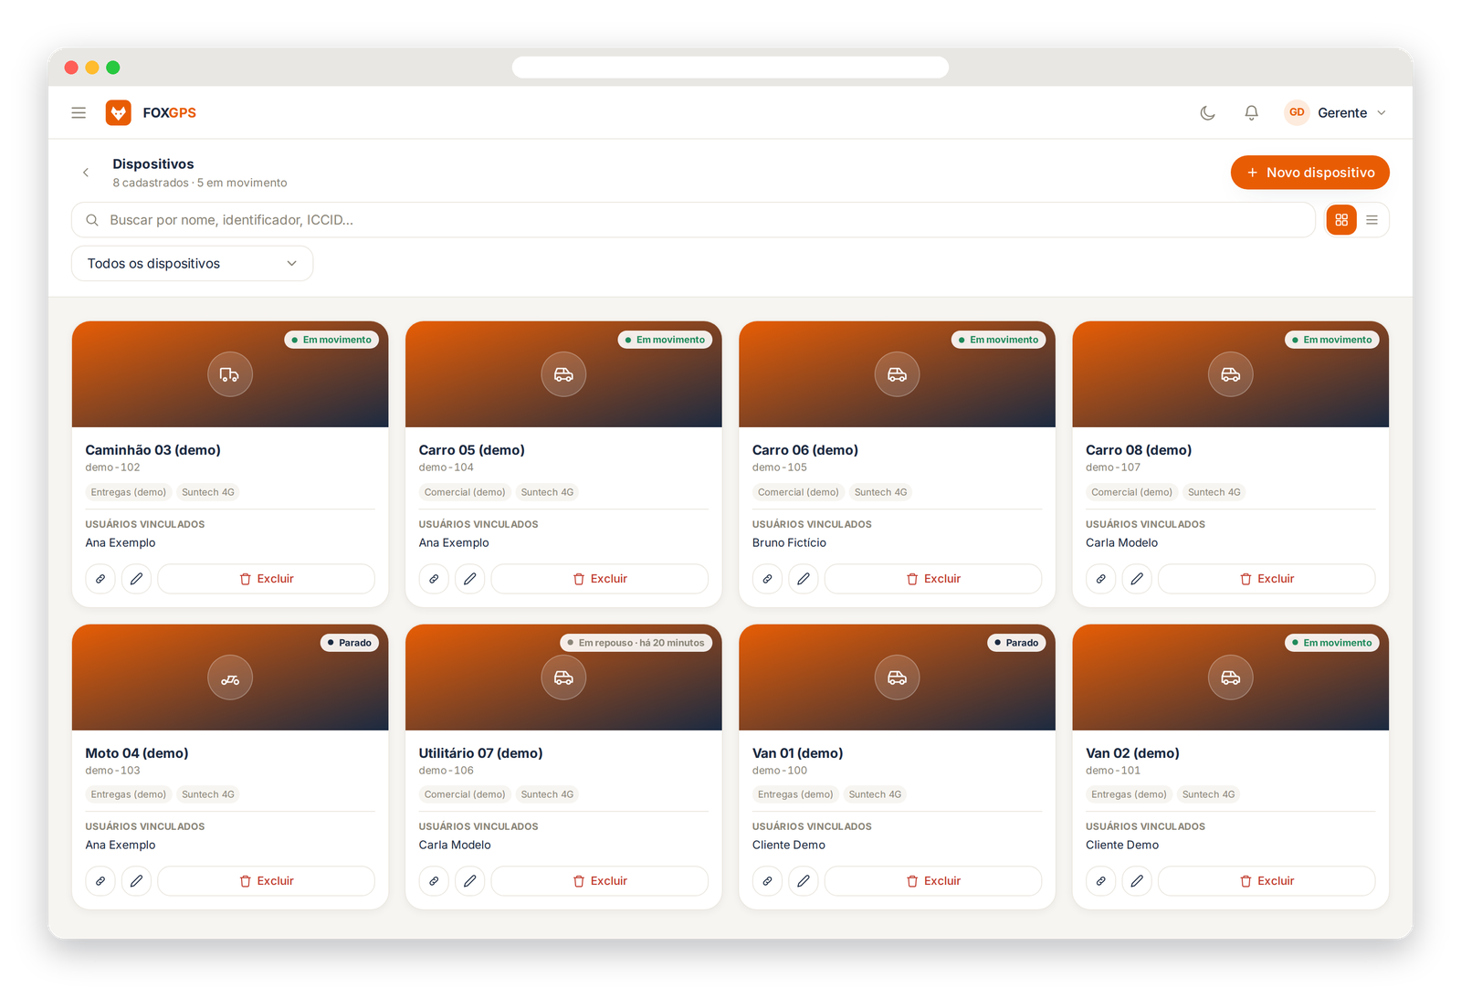Image resolution: width=1461 pixels, height=998 pixels.
Task: Click Bruno Fictício linked user
Action: [x=789, y=542]
